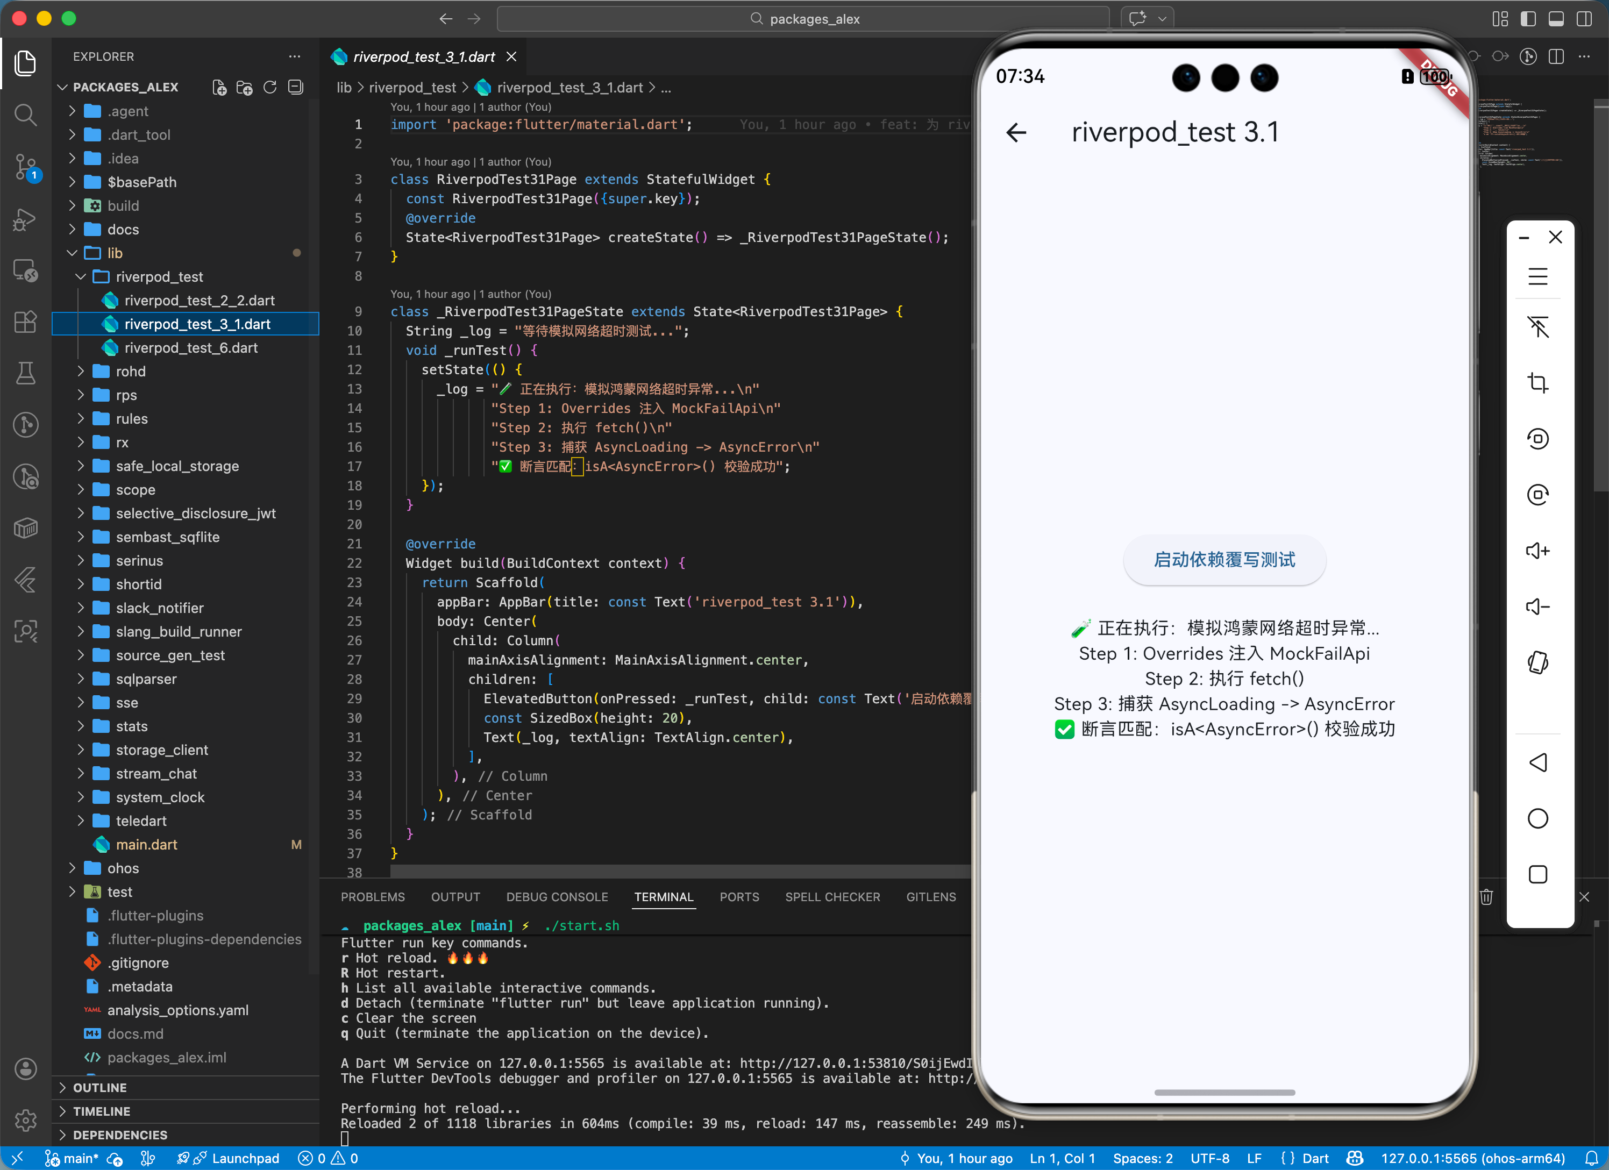1609x1170 pixels.
Task: Open Source Control view with badge
Action: click(x=25, y=167)
